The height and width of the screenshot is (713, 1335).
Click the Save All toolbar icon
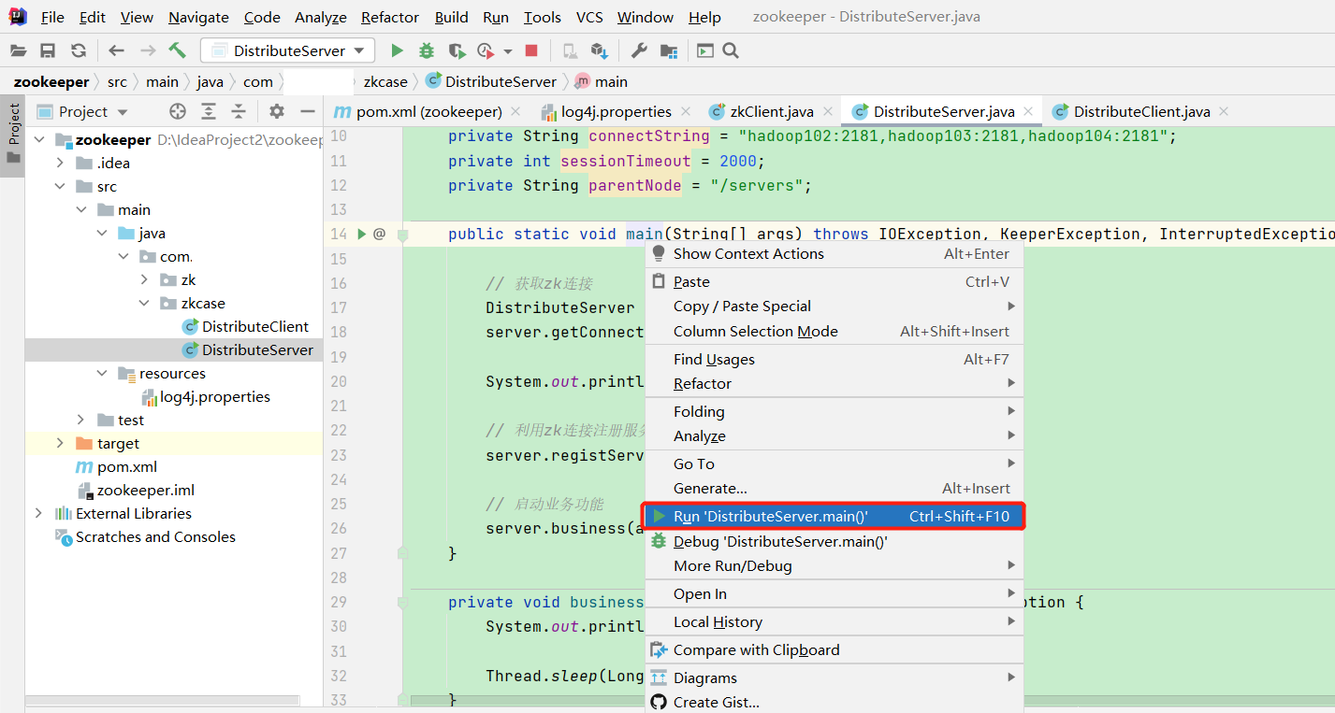[48, 50]
